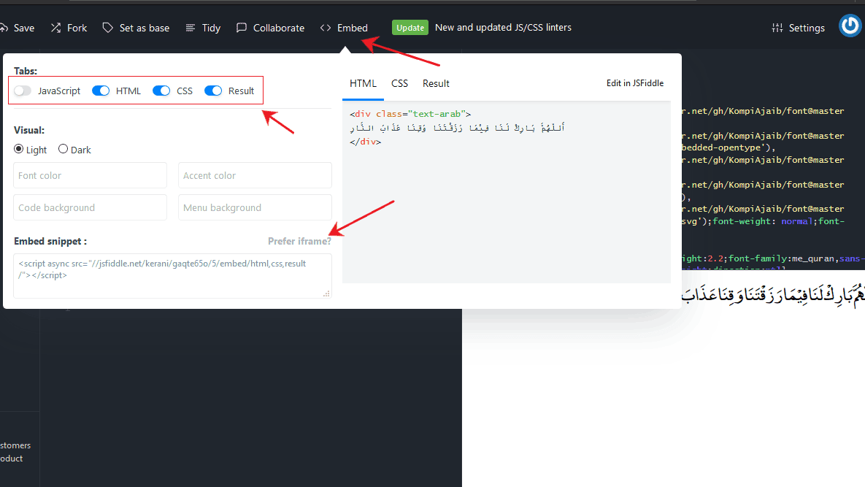Click the snippet textarea resize handle
Screen dimensions: 865x487
pyautogui.click(x=326, y=294)
